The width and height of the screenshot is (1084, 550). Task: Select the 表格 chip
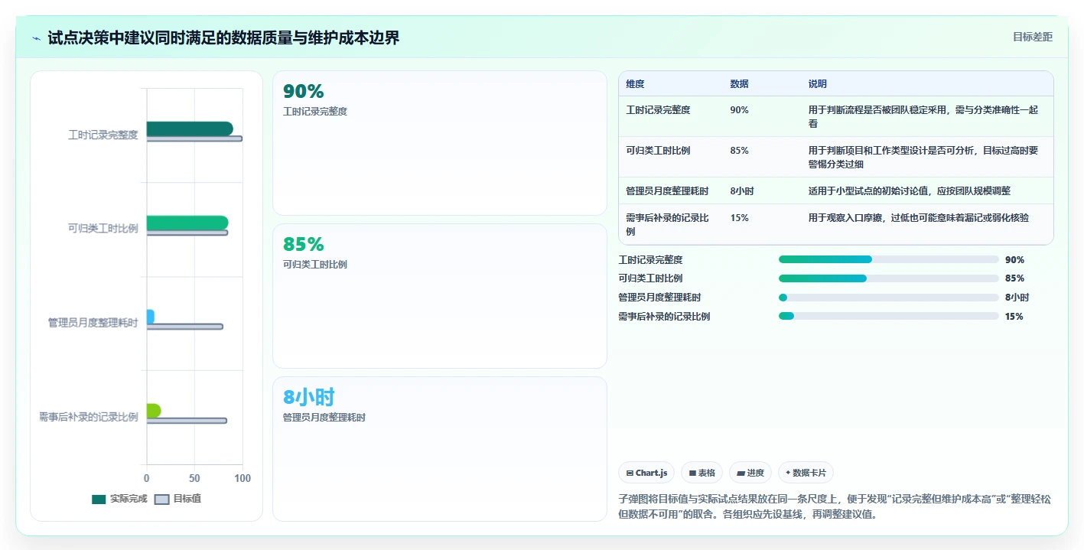click(702, 473)
